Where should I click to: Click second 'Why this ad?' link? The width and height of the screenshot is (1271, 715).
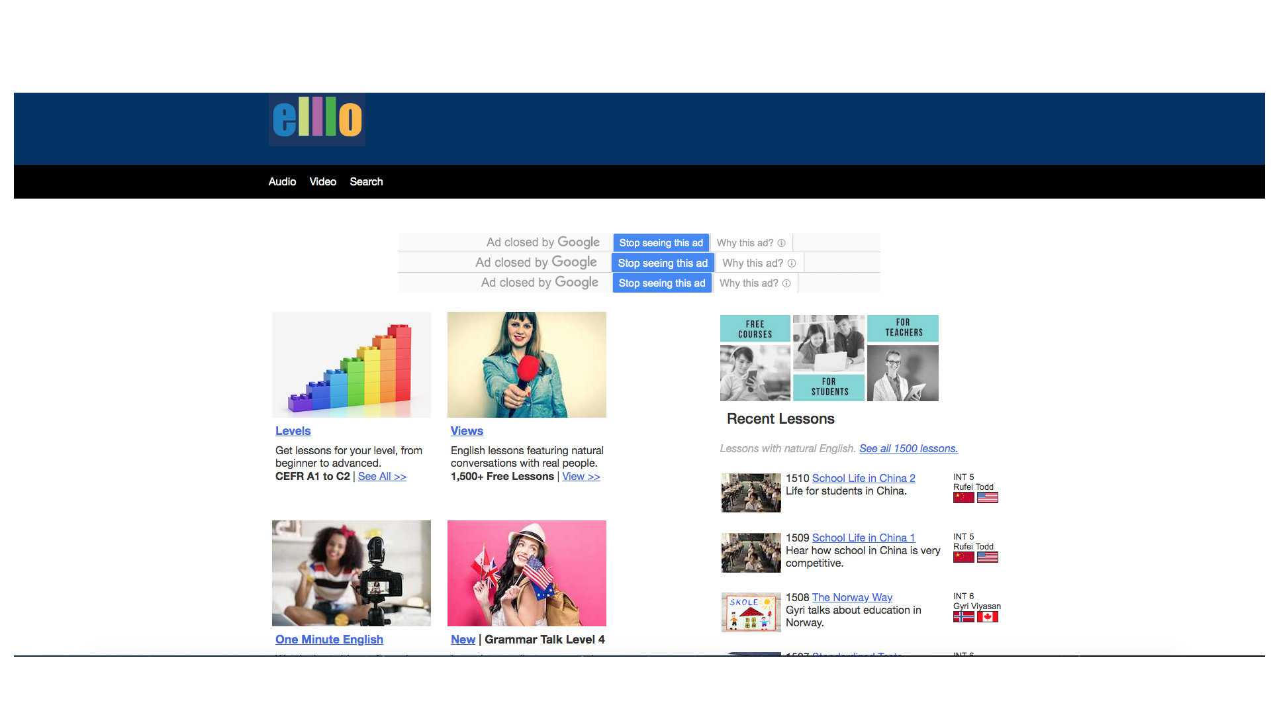pos(753,263)
